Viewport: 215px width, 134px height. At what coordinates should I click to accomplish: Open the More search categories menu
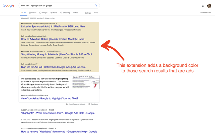[x=76, y=13]
